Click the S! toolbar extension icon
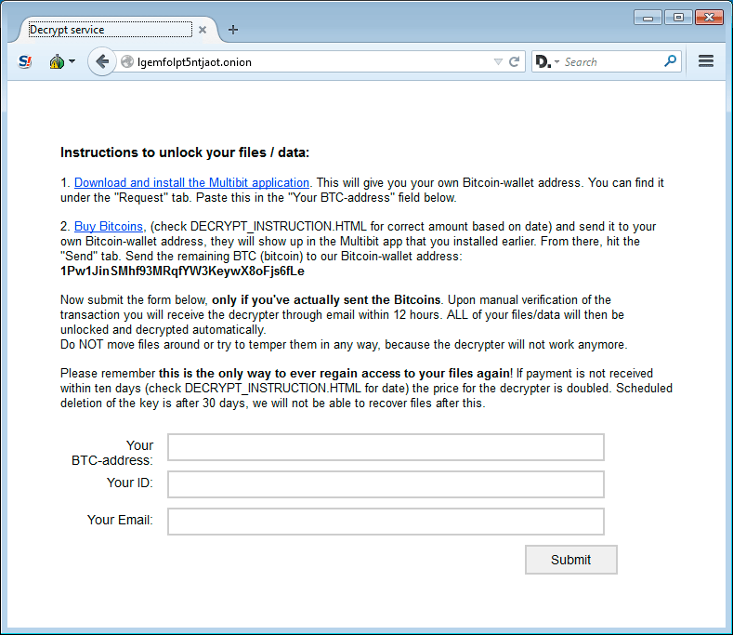This screenshot has width=733, height=635. [x=25, y=61]
